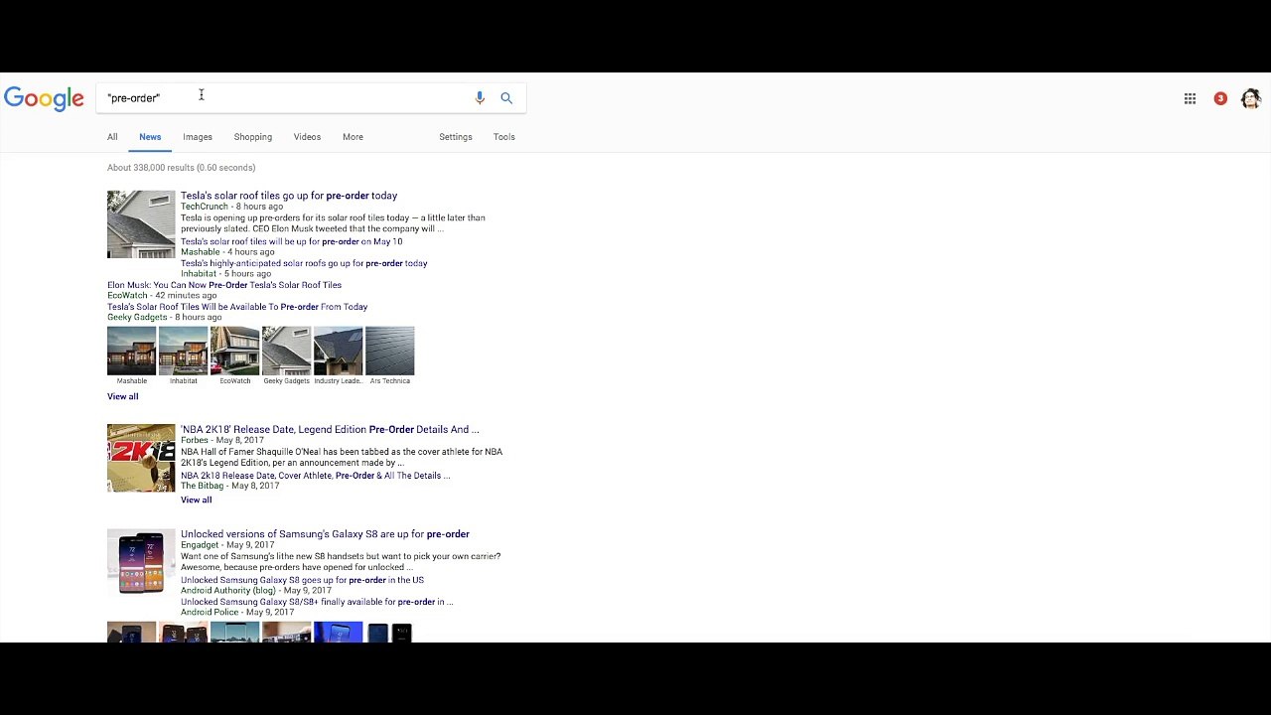Click View all under NBA 2K18 story
Screen dimensions: 1271x715
(197, 500)
